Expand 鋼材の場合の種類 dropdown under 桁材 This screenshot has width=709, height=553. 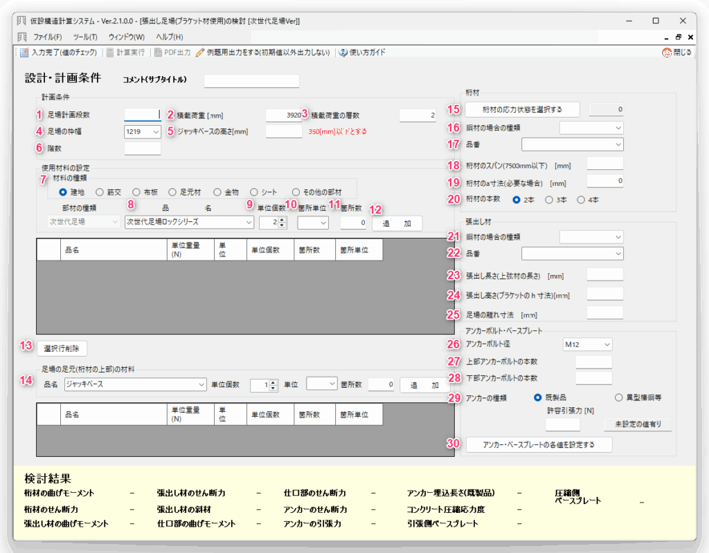click(591, 128)
